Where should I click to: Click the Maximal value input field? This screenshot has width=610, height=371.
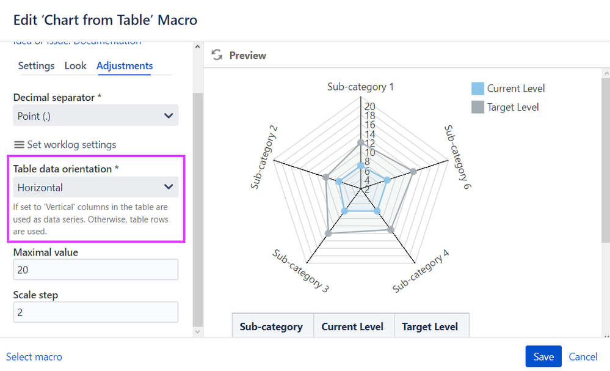click(95, 270)
